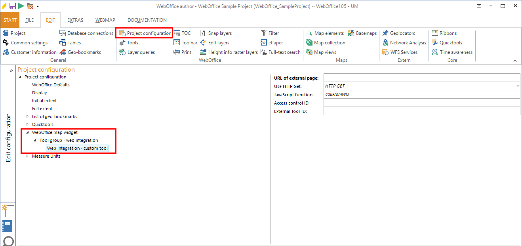Image resolution: width=522 pixels, height=246 pixels.
Task: Open the START tab
Action: pos(10,19)
